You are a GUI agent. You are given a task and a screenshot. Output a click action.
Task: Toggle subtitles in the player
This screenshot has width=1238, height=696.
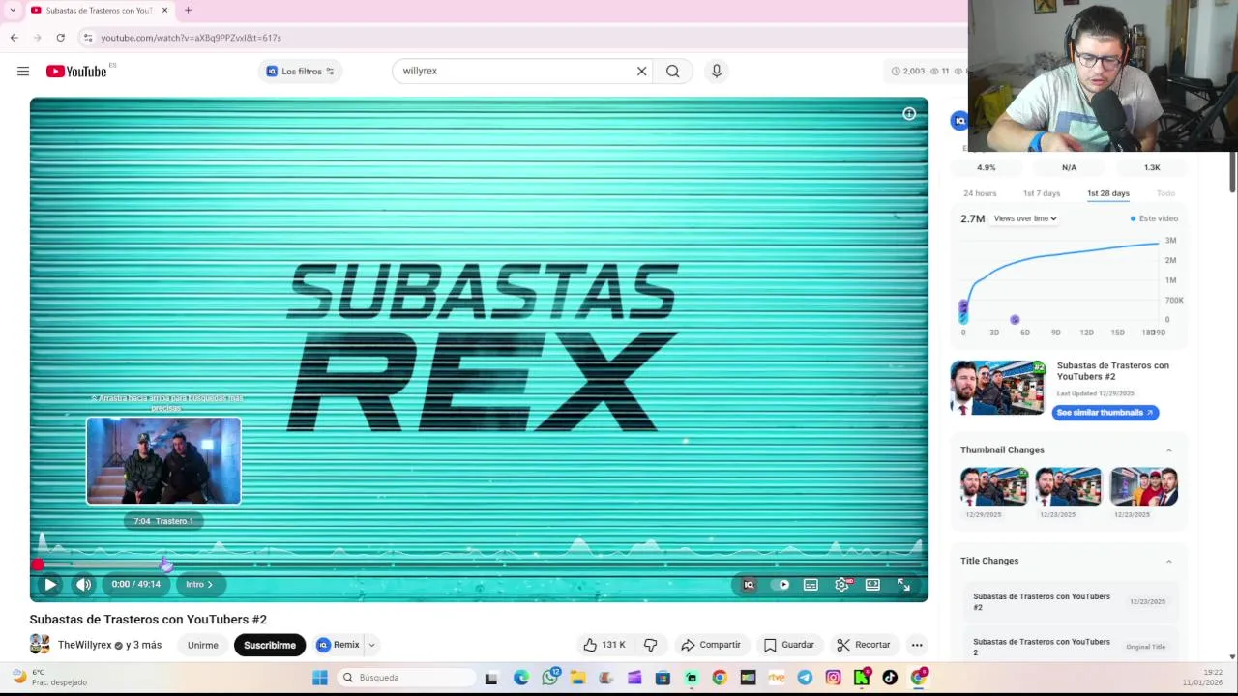click(811, 584)
